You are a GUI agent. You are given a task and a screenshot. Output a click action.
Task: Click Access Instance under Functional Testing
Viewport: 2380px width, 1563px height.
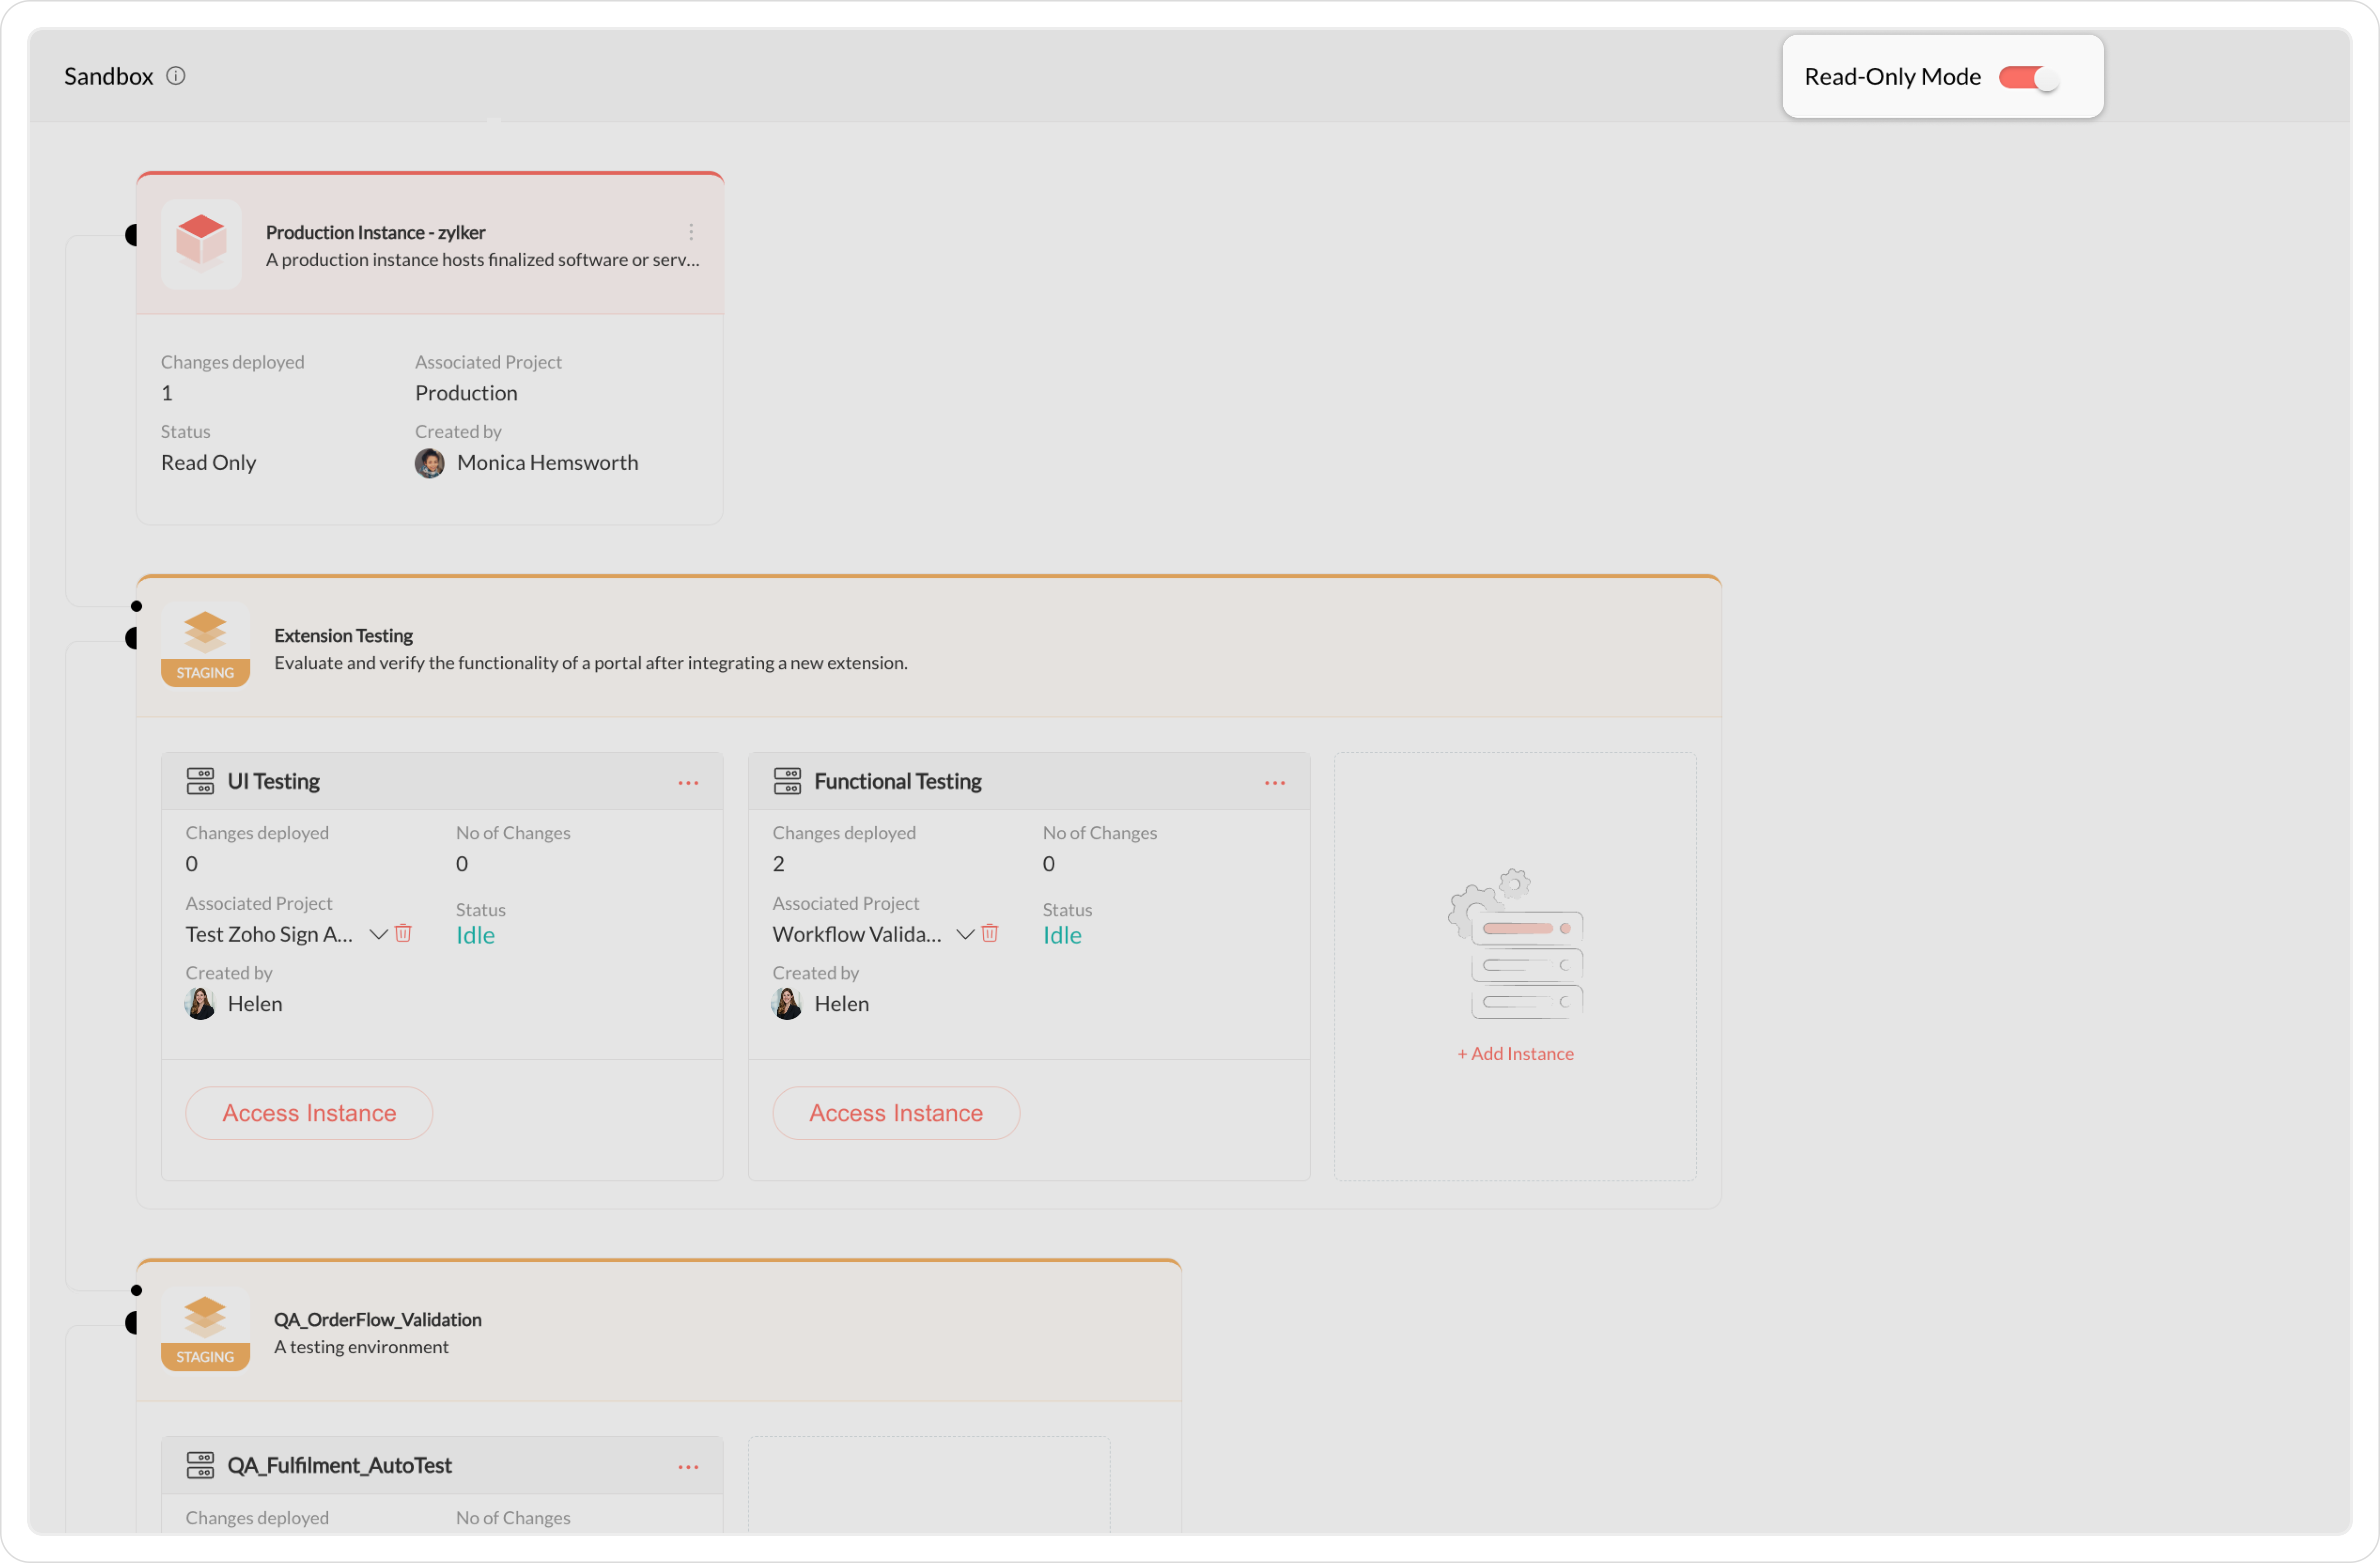896,1113
